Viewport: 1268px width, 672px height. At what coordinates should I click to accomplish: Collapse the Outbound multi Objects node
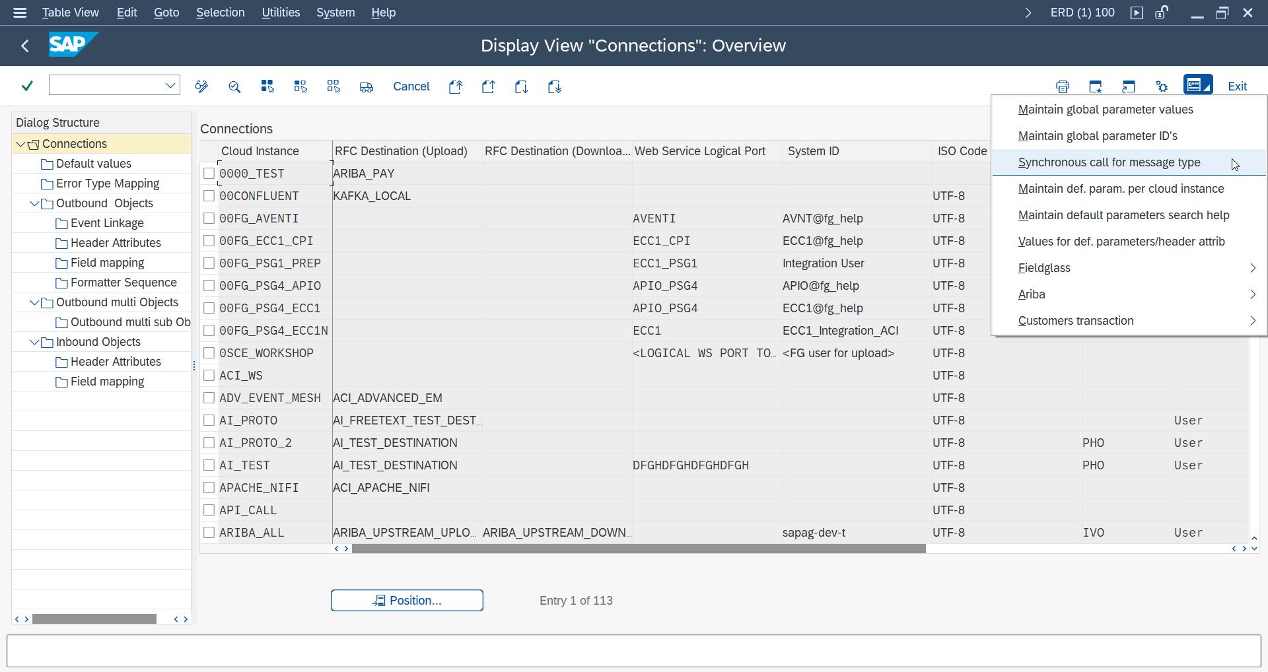(x=34, y=302)
